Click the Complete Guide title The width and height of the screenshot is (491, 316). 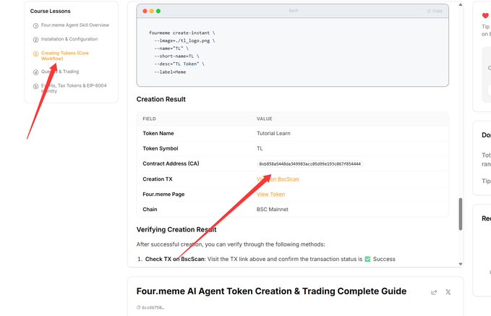click(271, 291)
